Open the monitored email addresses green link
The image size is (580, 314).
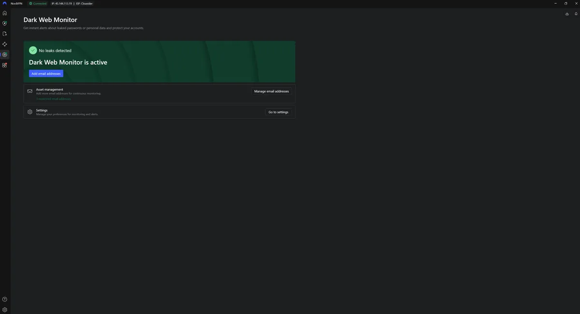[53, 99]
